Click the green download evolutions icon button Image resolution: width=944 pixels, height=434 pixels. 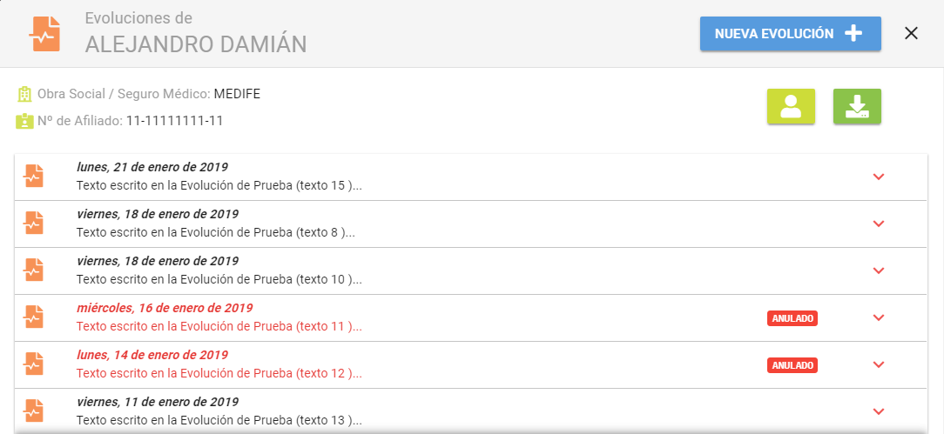click(857, 107)
